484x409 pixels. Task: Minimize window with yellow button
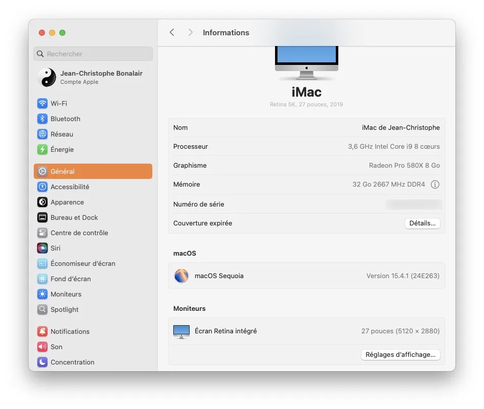[x=52, y=33]
